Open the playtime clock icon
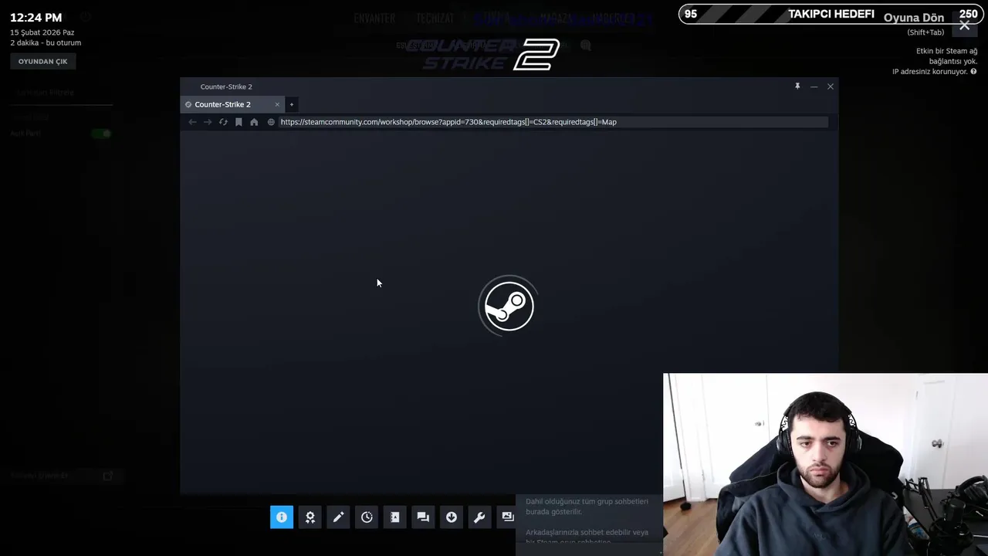The height and width of the screenshot is (556, 988). [x=367, y=517]
